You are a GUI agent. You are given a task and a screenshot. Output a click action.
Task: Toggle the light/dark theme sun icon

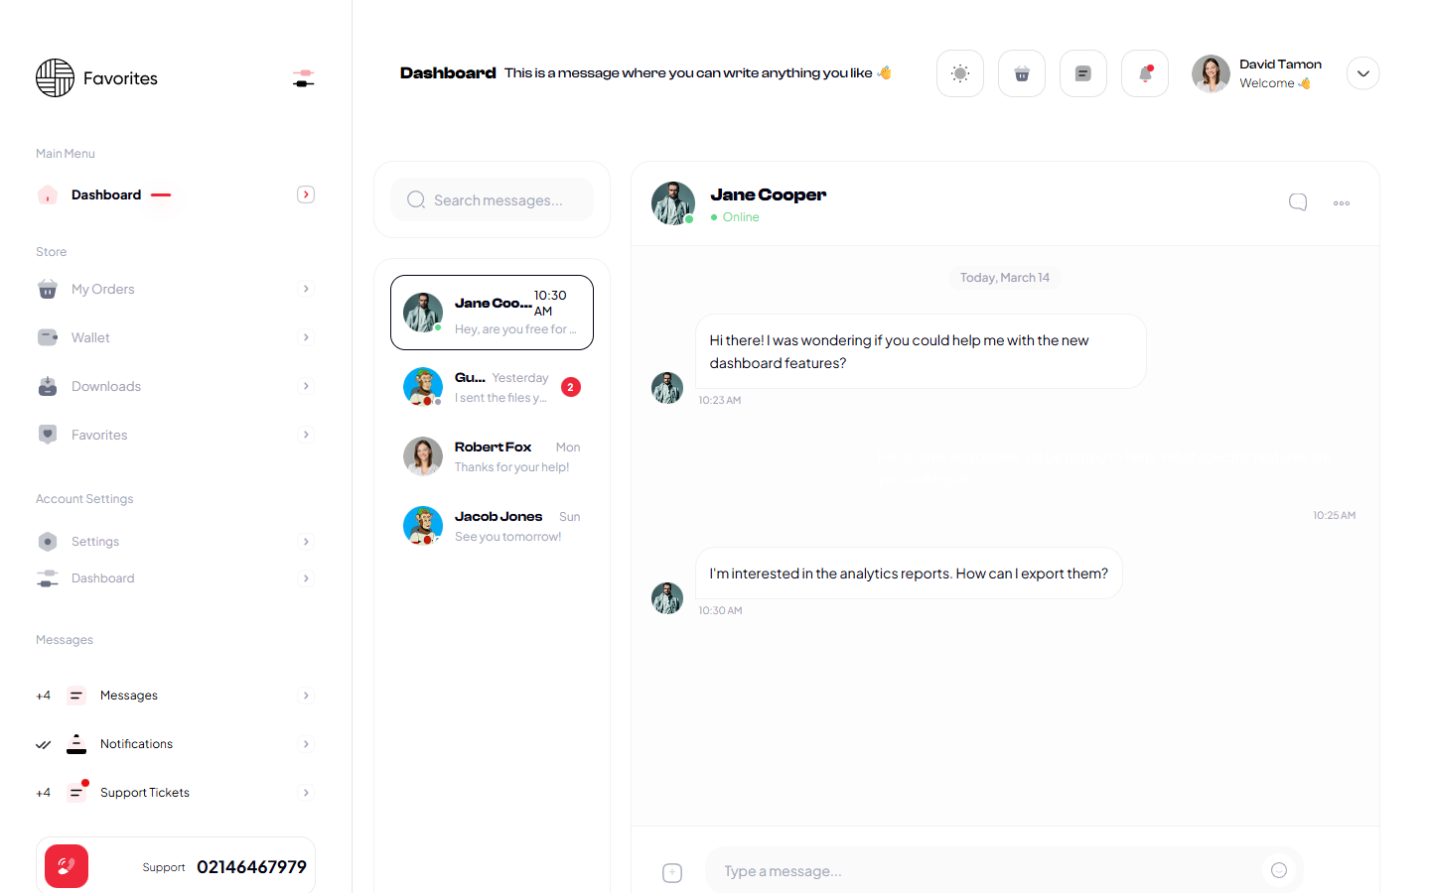[x=959, y=73]
